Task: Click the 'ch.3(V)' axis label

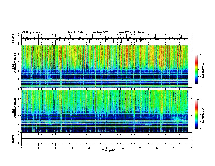Action: click(x=13, y=139)
